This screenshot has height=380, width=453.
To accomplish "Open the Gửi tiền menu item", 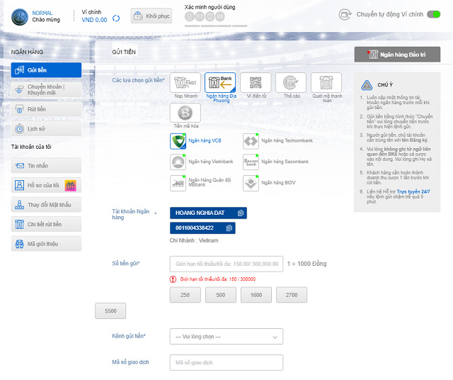I will pyautogui.click(x=46, y=70).
